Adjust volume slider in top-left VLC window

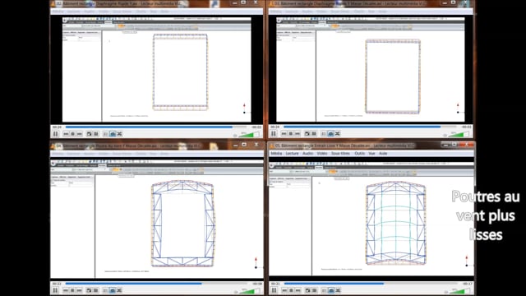pyautogui.click(x=250, y=135)
